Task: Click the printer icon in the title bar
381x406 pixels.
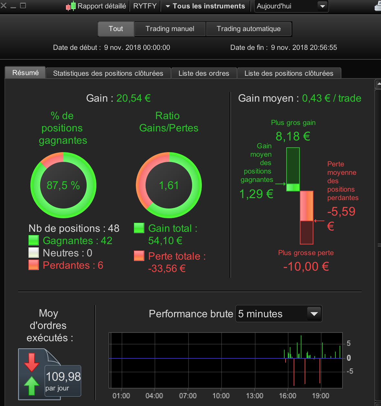Action: [x=378, y=6]
